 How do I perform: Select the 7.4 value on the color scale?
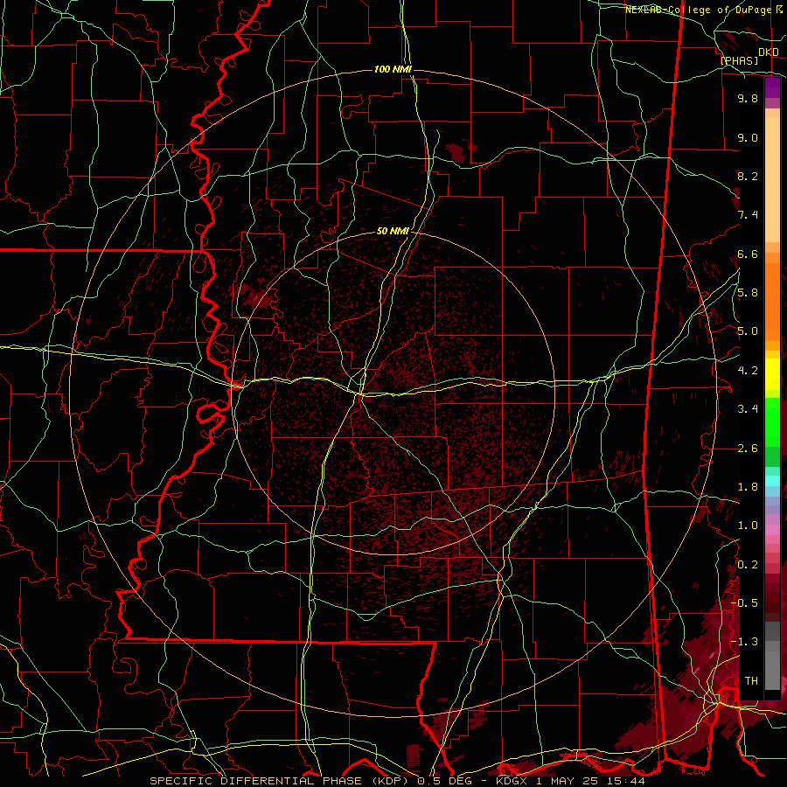pos(748,215)
